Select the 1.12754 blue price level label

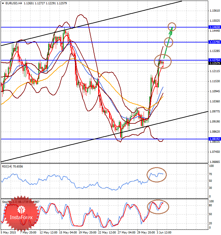215,60
